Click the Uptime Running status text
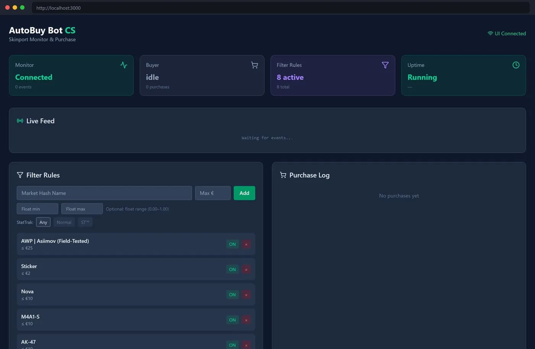 [x=422, y=77]
